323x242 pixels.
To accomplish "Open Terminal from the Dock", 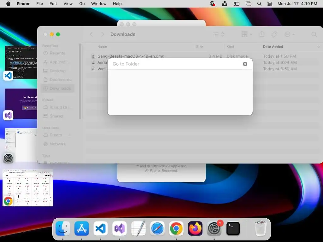I will tap(233, 228).
